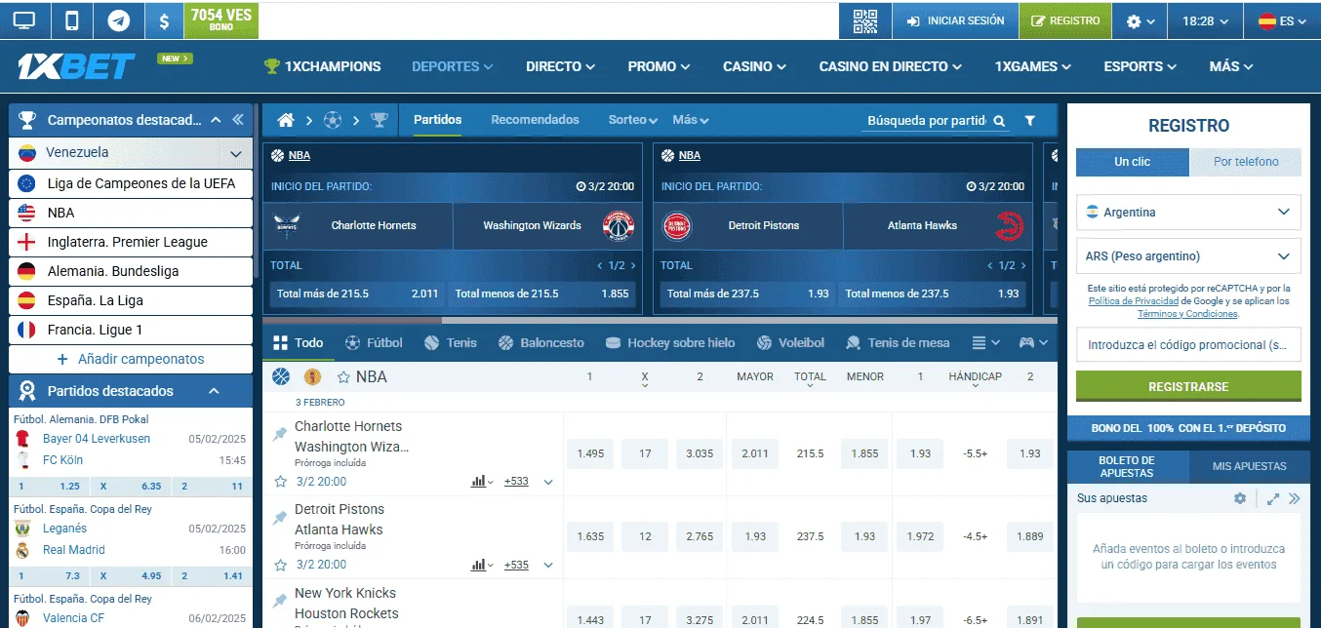Open the ES language dropdown
The width and height of the screenshot is (1321, 628).
[1281, 20]
